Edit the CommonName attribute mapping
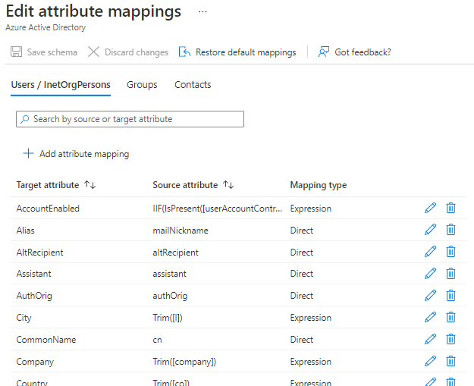474x386 pixels. coord(430,340)
